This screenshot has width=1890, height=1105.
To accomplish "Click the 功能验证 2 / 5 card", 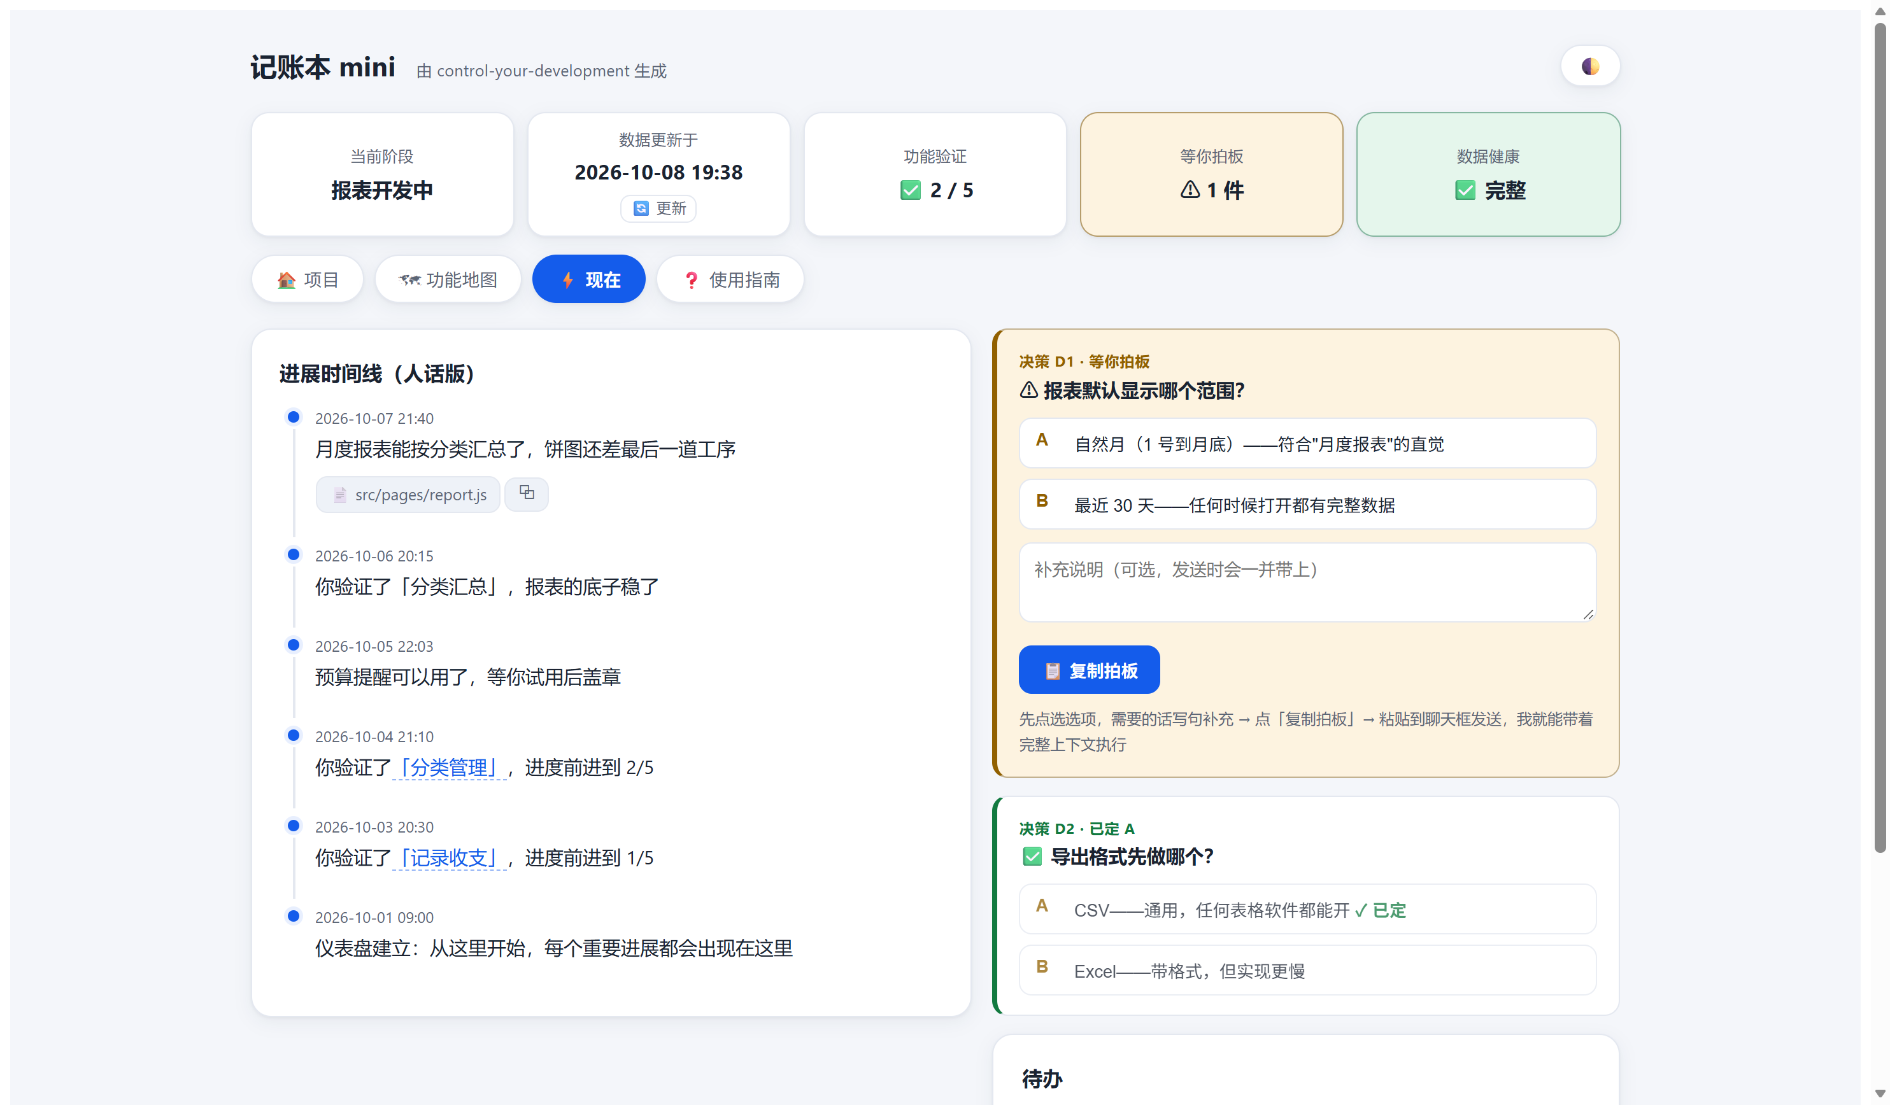I will (935, 174).
